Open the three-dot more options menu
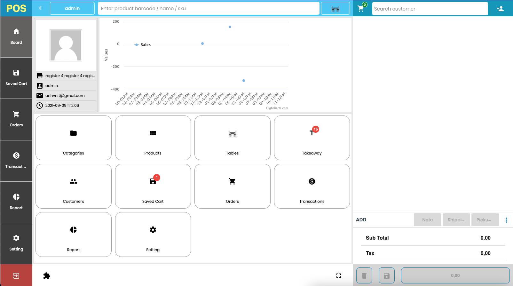This screenshot has width=513, height=286. (506, 220)
